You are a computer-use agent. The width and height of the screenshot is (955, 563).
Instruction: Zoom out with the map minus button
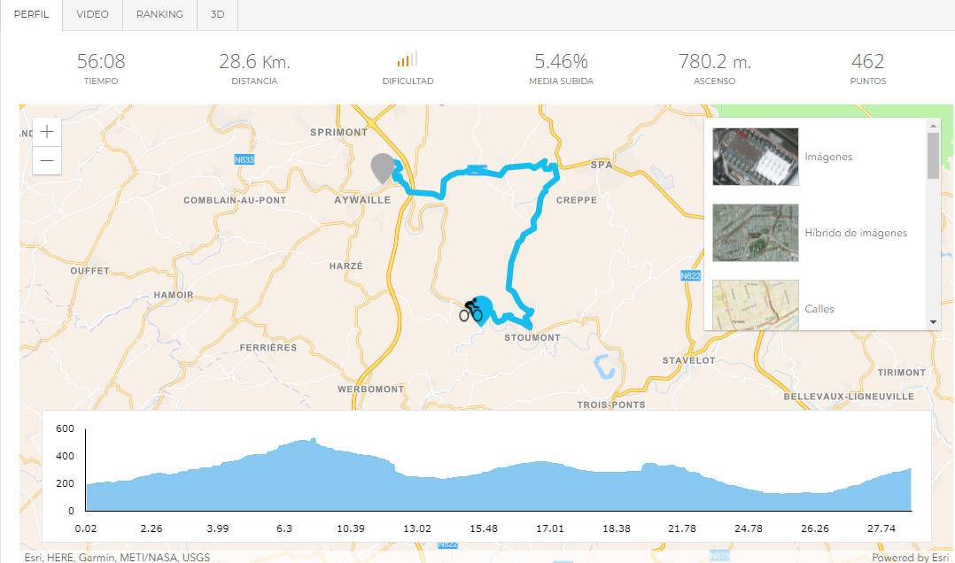coord(47,161)
